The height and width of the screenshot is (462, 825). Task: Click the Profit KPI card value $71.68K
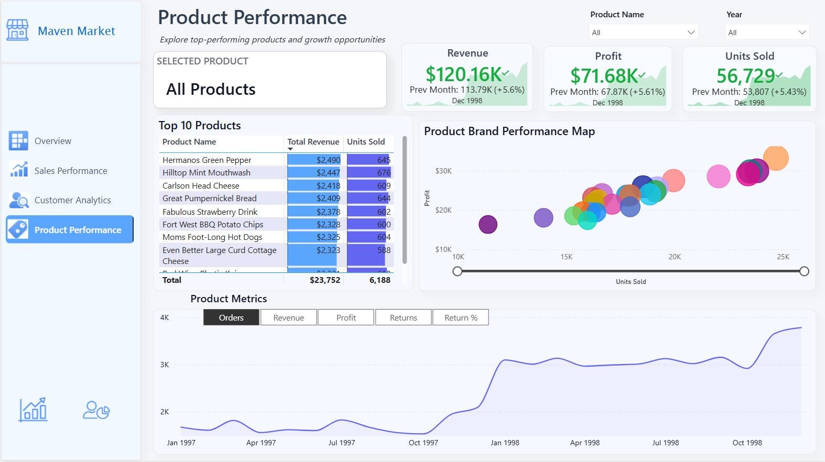coord(604,76)
